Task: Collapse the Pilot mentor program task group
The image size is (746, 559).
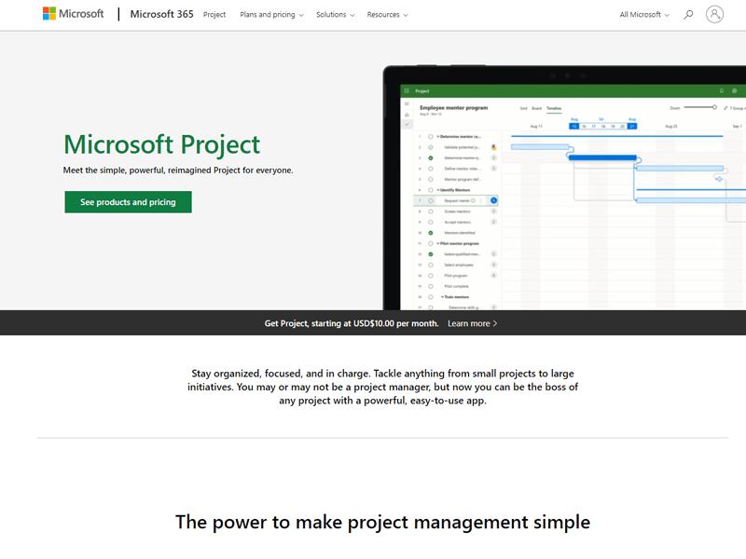Action: click(438, 243)
